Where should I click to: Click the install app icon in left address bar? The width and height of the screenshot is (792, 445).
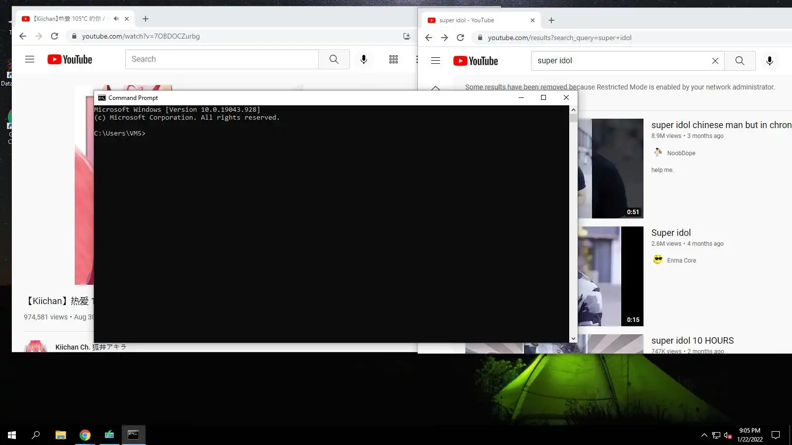click(x=407, y=36)
